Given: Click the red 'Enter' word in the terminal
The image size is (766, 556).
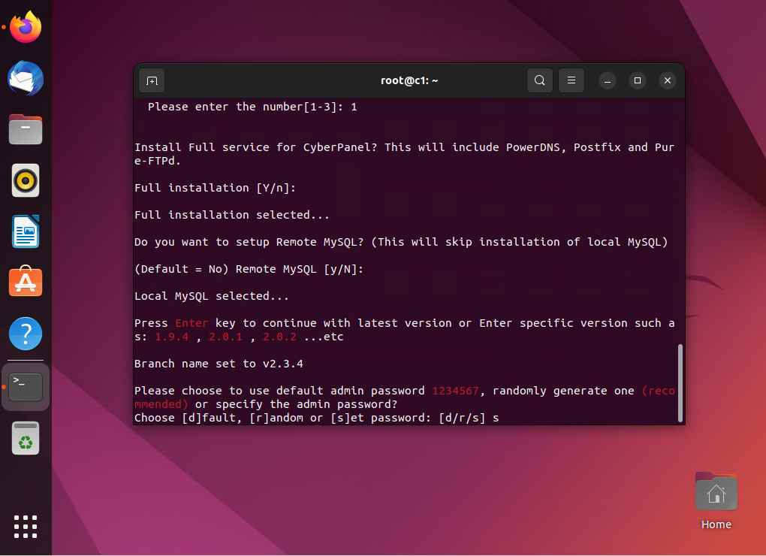Looking at the screenshot, I should (x=191, y=323).
